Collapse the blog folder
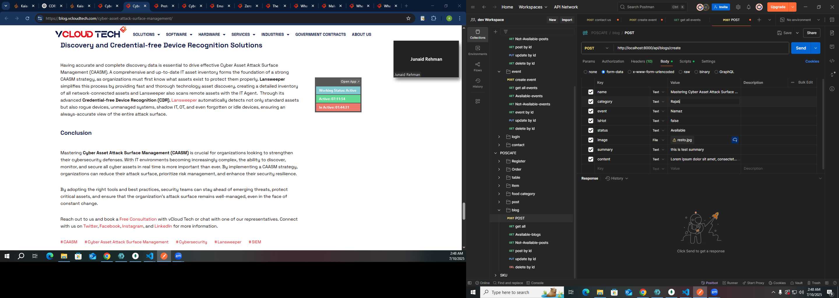 pos(499,210)
